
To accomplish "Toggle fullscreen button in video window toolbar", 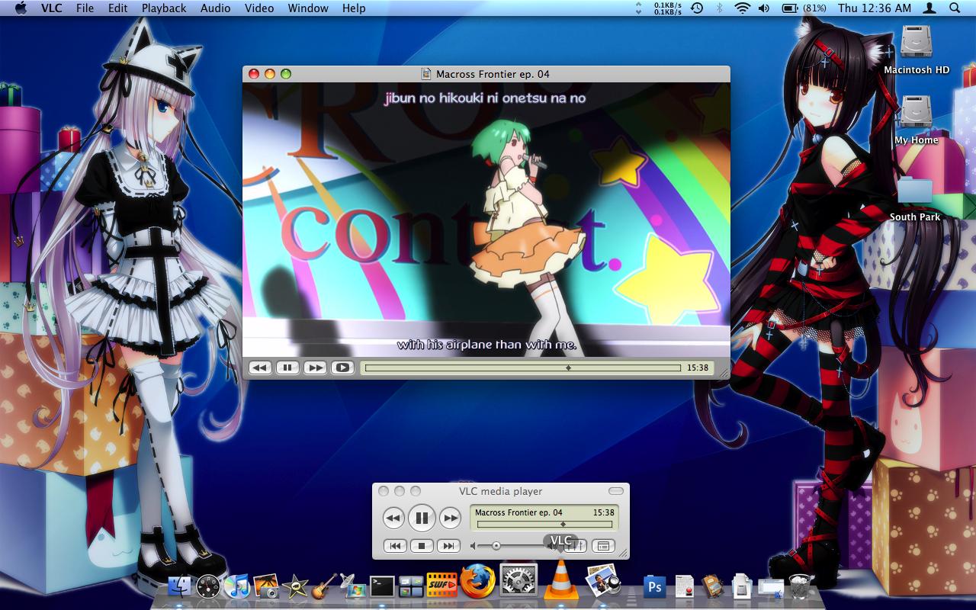I will pyautogui.click(x=342, y=368).
